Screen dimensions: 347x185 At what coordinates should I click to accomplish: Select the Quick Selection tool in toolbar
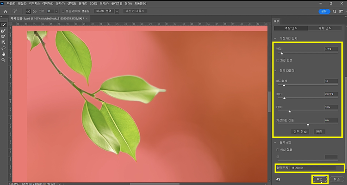coord(4,25)
